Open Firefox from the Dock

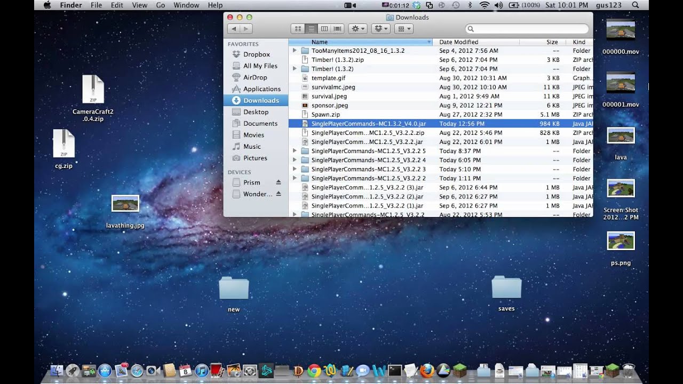click(427, 370)
